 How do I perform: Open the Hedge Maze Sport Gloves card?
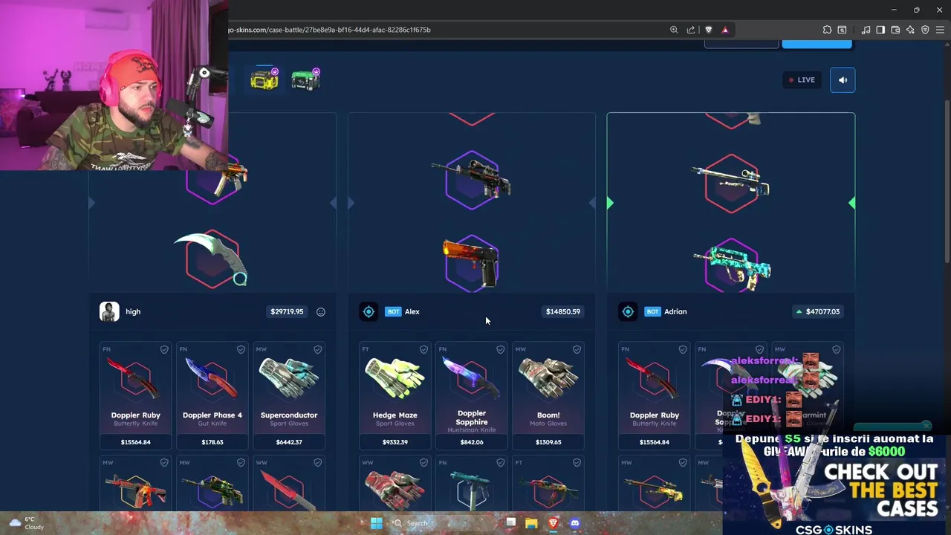click(395, 395)
